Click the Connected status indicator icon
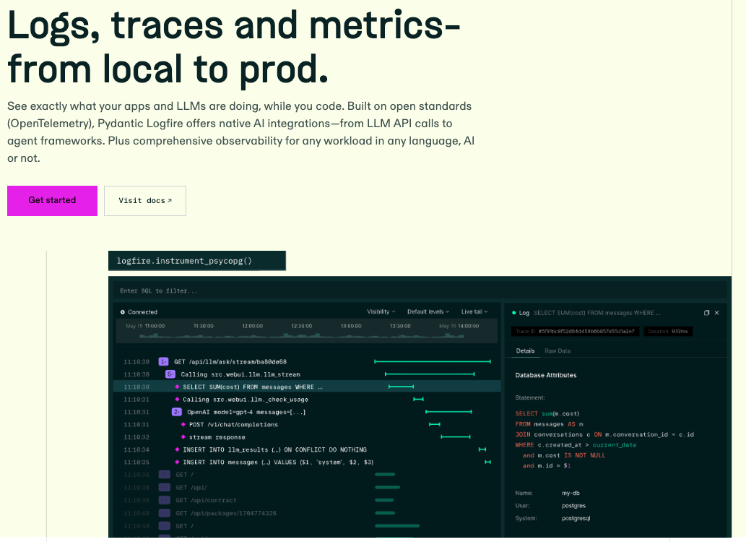 [x=123, y=312]
